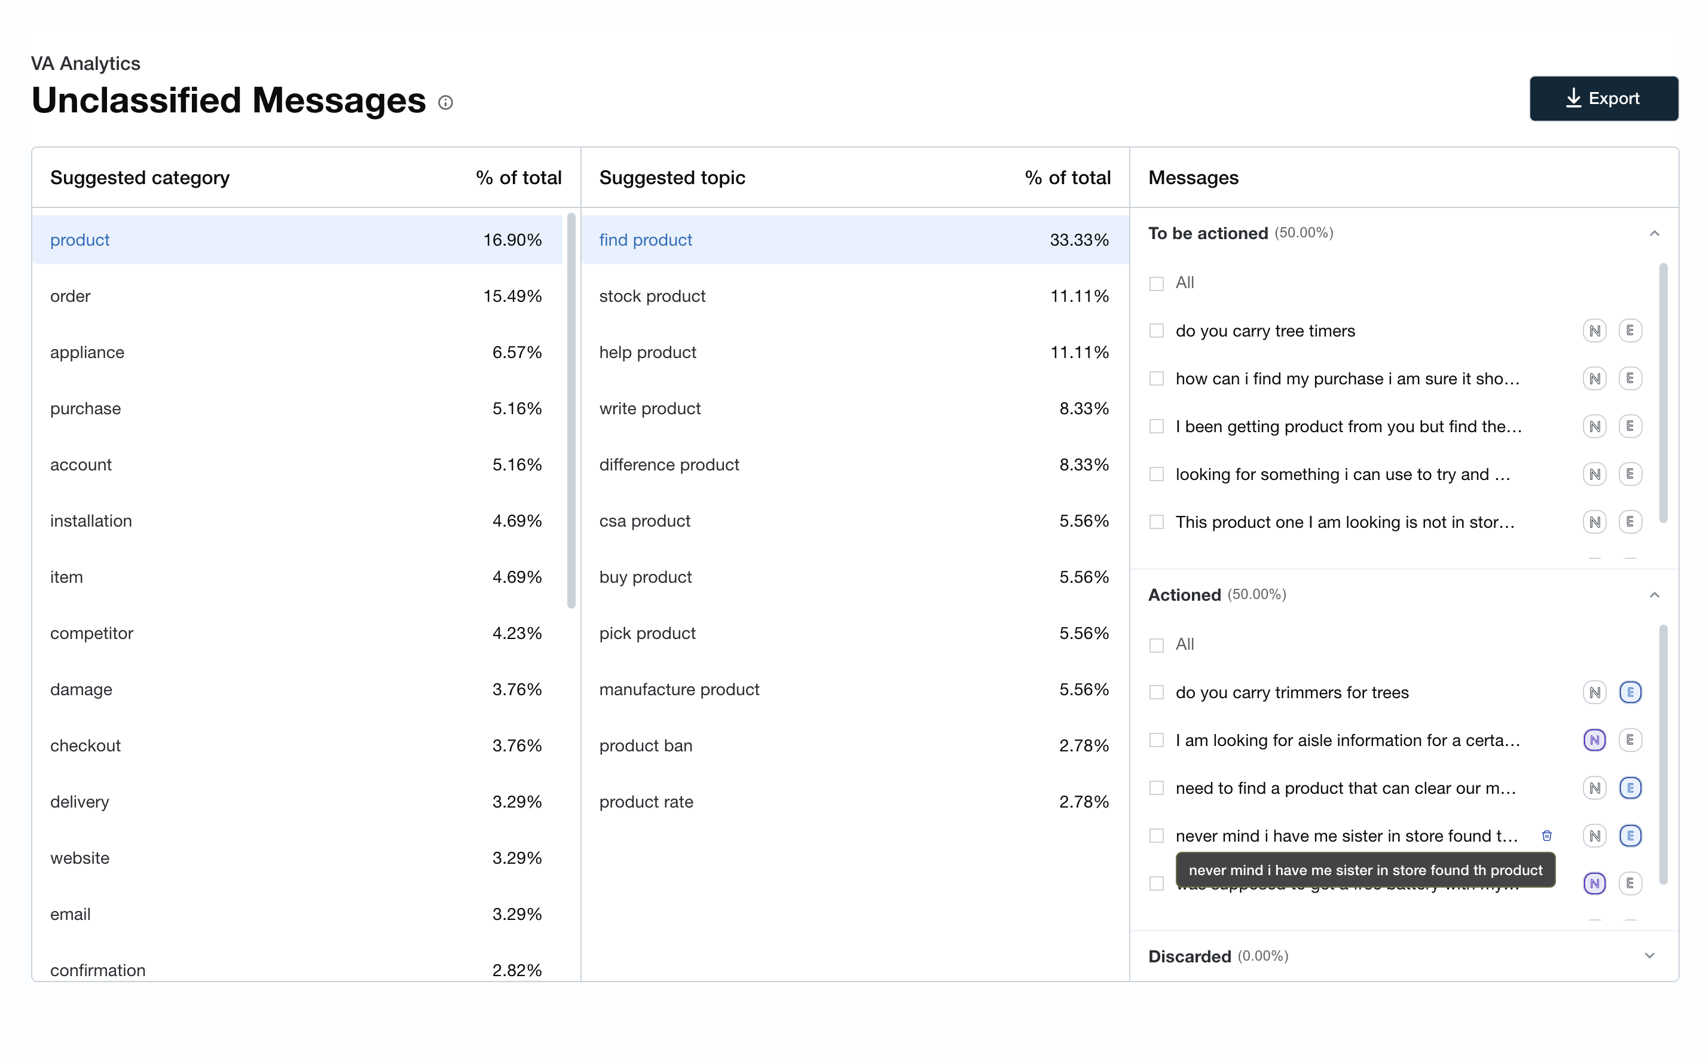Collapse the To be actioned section
The image size is (1706, 1064).
coord(1654,234)
